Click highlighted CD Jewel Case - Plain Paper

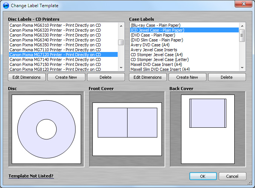tap(184, 30)
